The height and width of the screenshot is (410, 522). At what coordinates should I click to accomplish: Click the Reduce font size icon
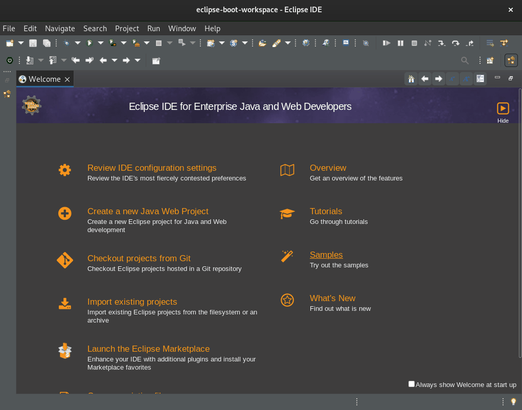pyautogui.click(x=452, y=79)
